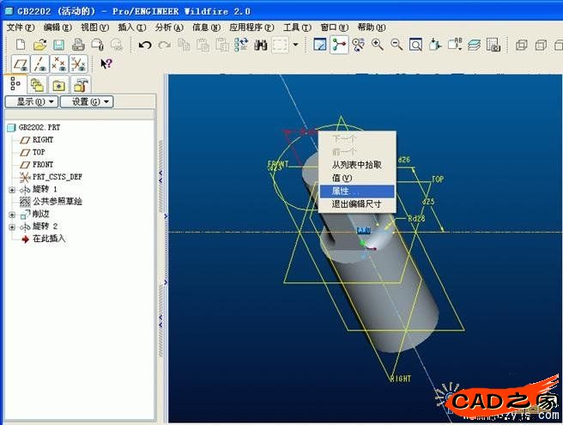Toggle coordinate systems display on/off
The image size is (563, 425).
(78, 64)
